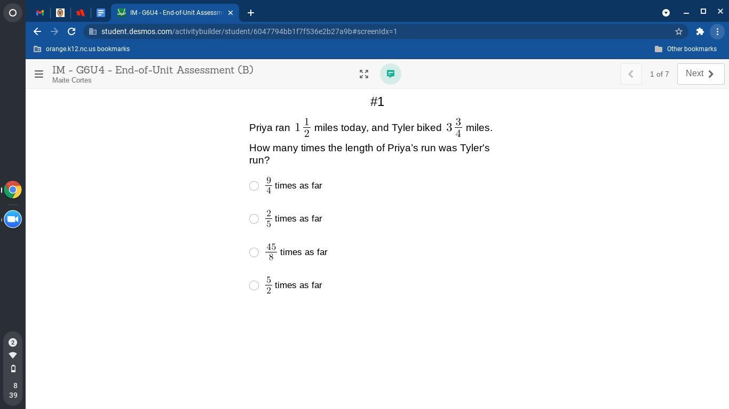
Task: Select the 9/4 times as far option
Action: point(254,186)
